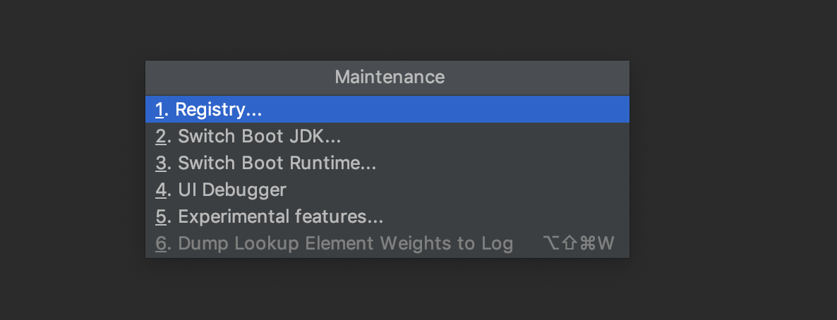Click the greyed-out number 6 mnemonic

(x=161, y=244)
